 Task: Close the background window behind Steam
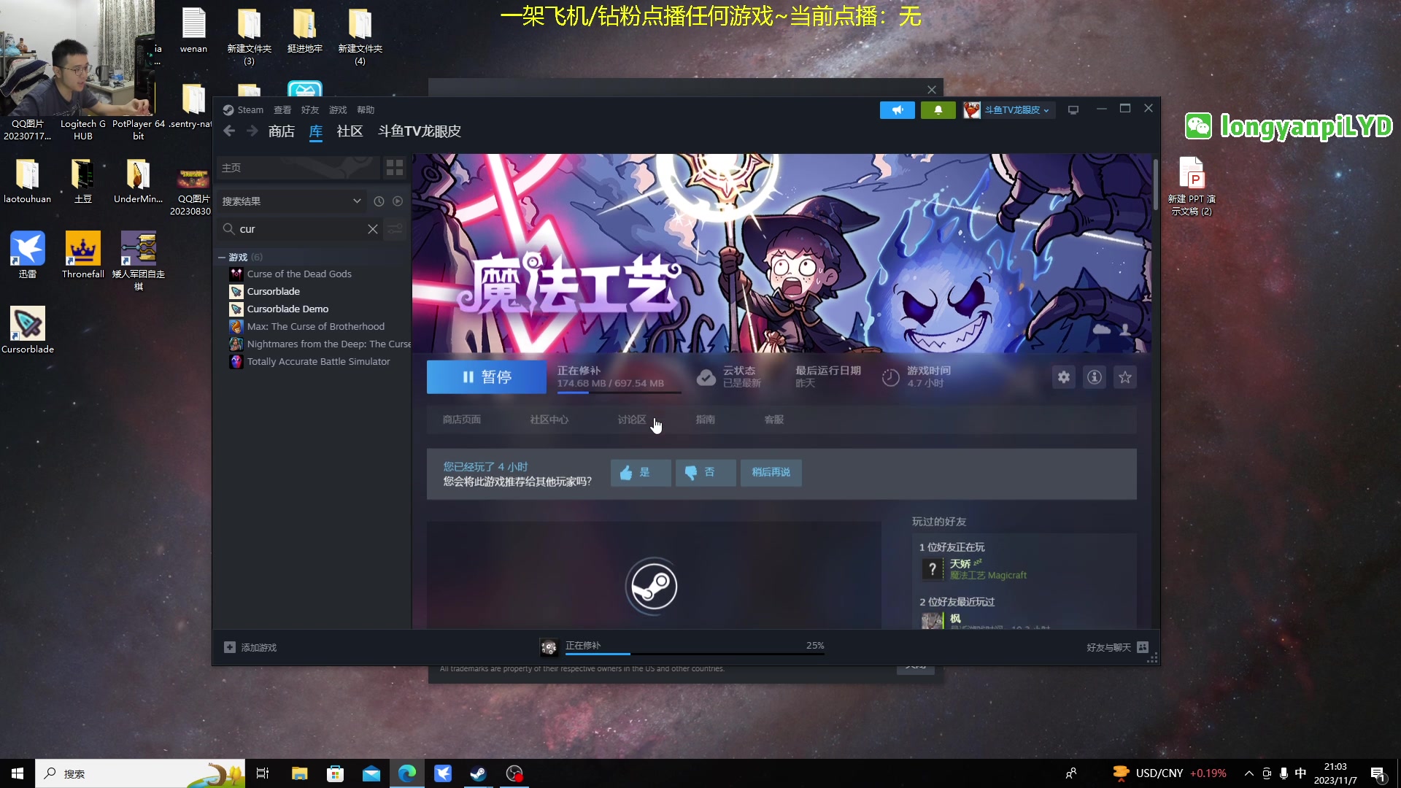(x=932, y=90)
